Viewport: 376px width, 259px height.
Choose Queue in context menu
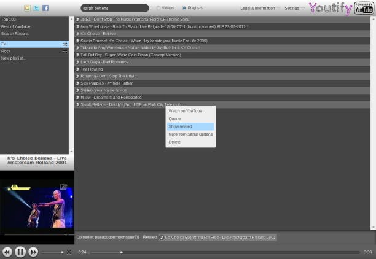tap(190, 119)
